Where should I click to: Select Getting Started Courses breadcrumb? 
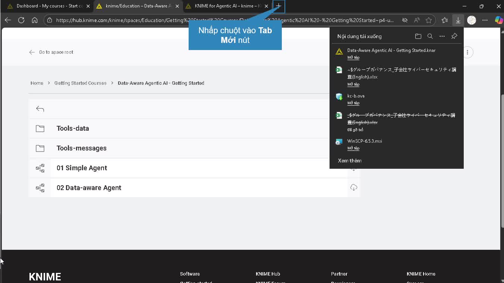80,83
